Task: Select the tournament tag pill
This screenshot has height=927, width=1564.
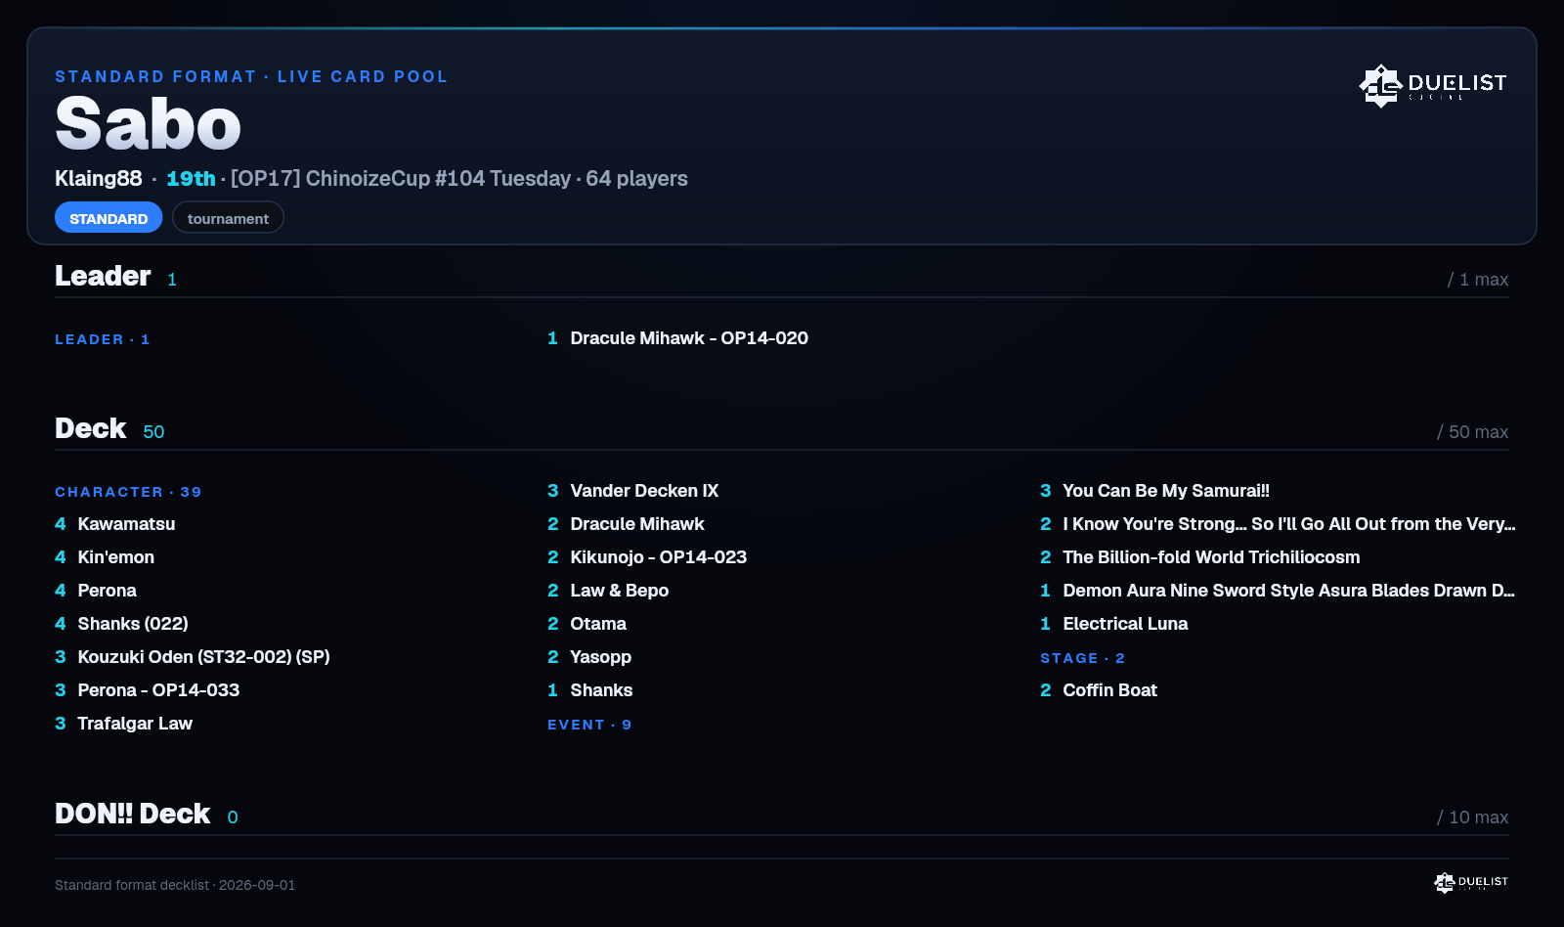Action: [x=228, y=218]
